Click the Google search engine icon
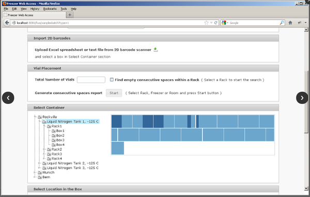The width and height of the screenshot is (310, 197). 224,23
